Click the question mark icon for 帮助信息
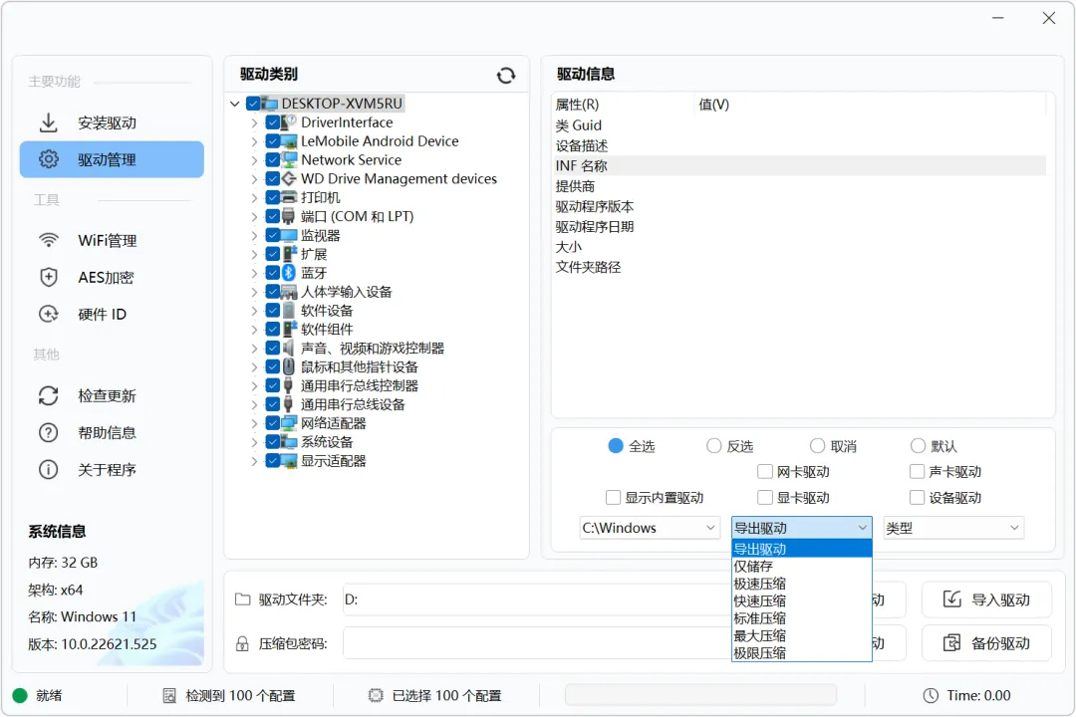 coord(48,433)
